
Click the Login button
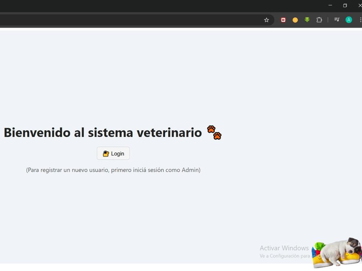[113, 153]
